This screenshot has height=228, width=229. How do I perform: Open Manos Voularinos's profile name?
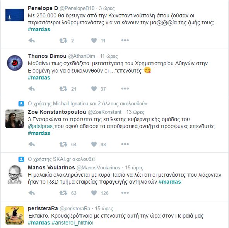click(51, 167)
